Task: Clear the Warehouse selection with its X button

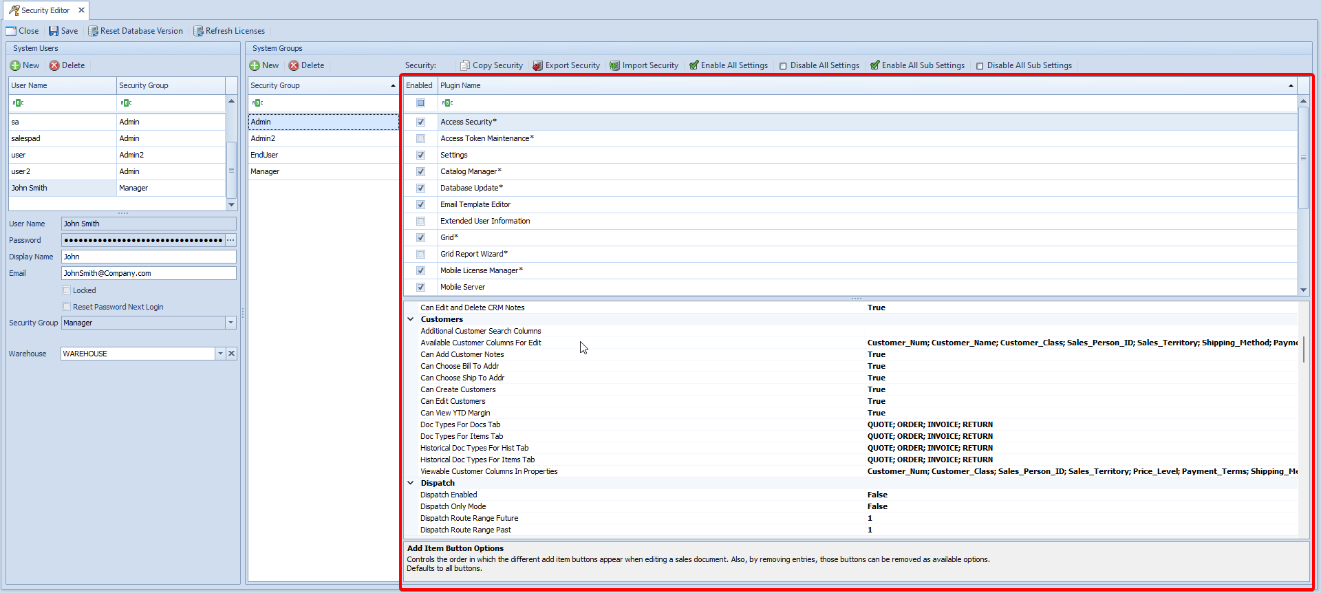Action: click(x=232, y=354)
